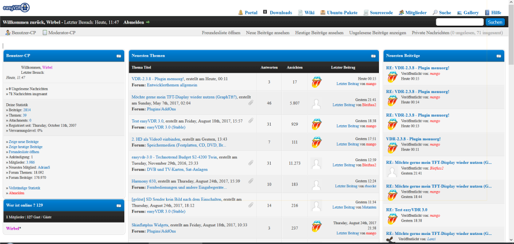514x244 pixels.
Task: Open Wirbel profile in online list
Action: click(x=12, y=228)
